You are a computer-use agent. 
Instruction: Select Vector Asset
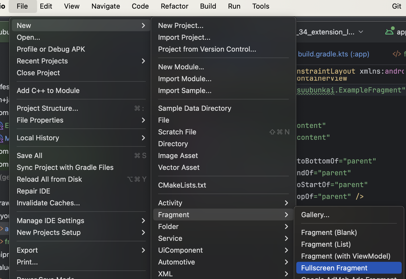click(223, 167)
